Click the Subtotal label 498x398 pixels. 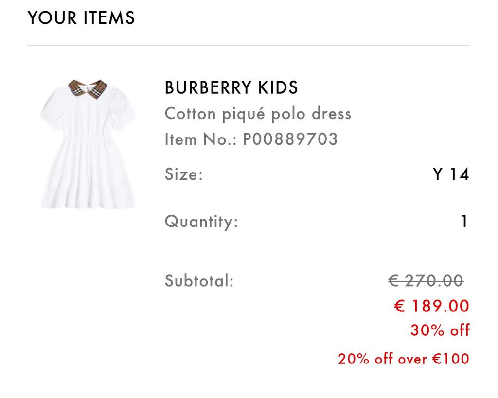pos(199,280)
